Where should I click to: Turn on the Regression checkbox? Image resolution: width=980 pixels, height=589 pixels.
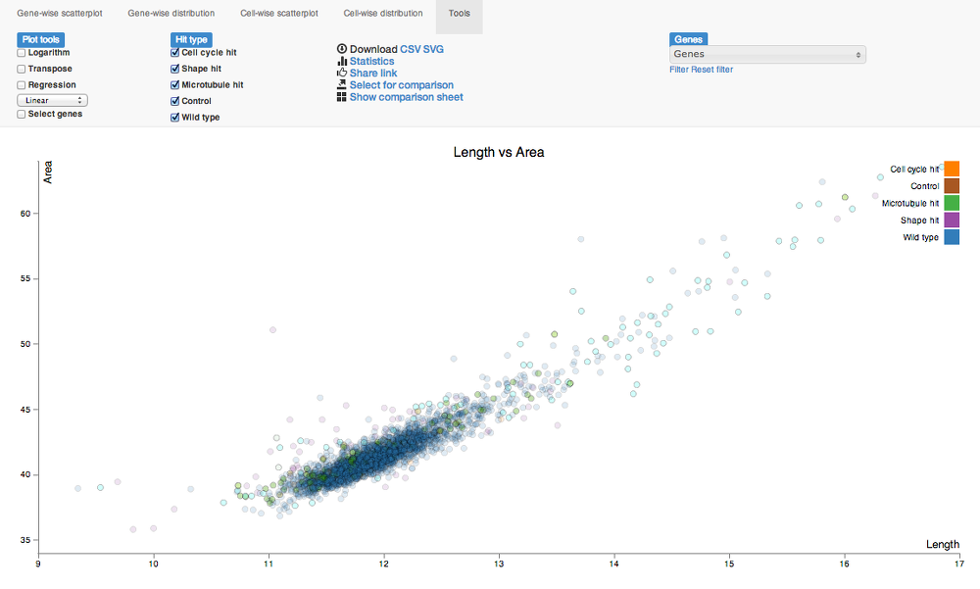[x=22, y=85]
